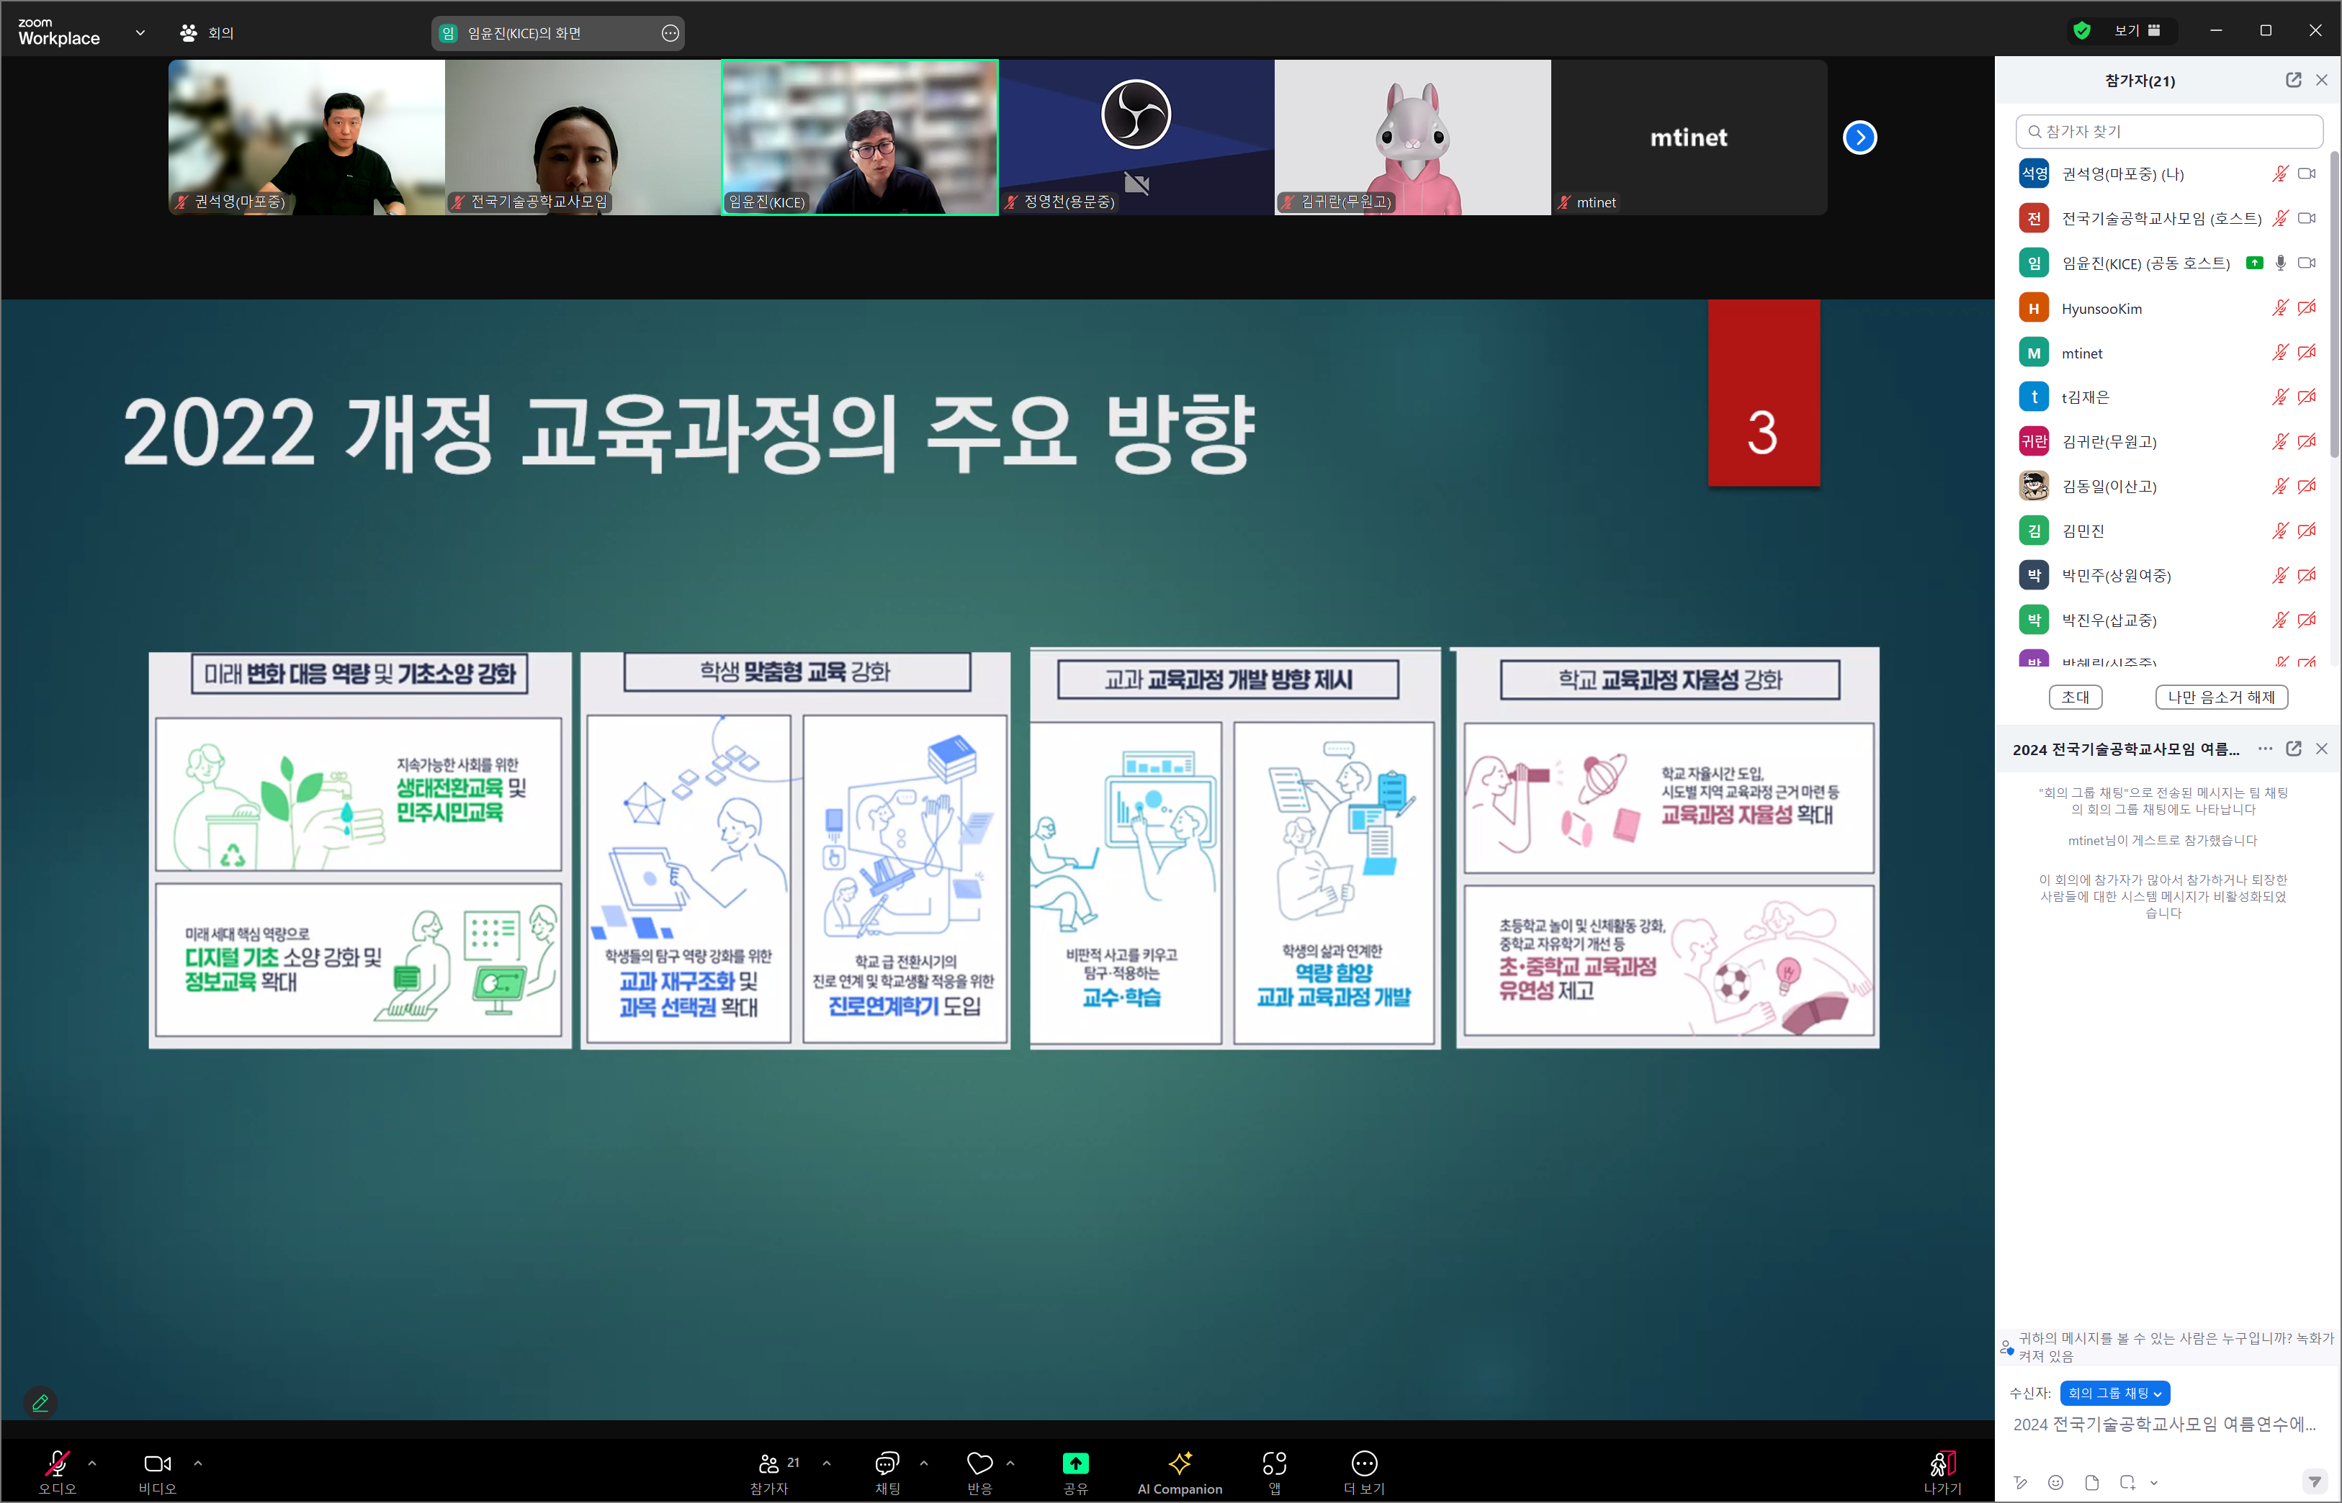Image resolution: width=2342 pixels, height=1503 pixels.
Task: Open the reactions heart icon
Action: click(979, 1463)
